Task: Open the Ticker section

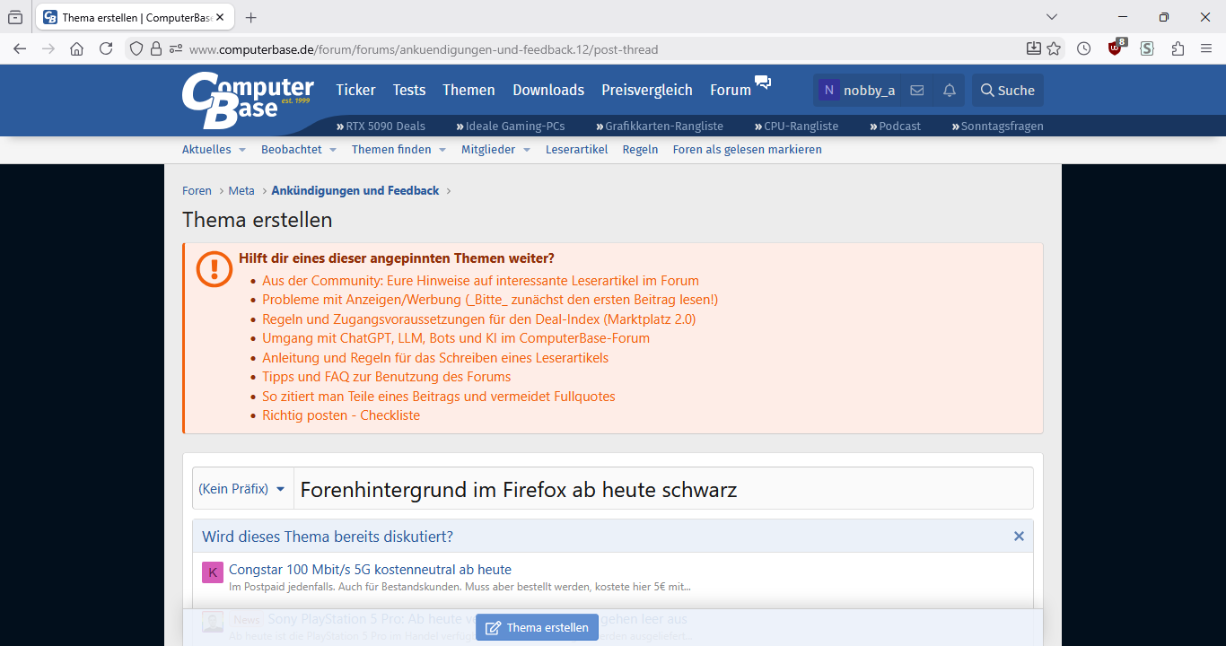Action: [356, 90]
